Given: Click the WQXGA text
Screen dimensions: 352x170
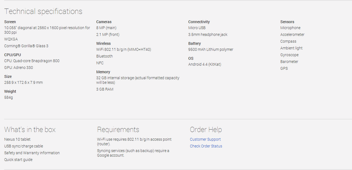Looking at the screenshot, I should (11, 39).
